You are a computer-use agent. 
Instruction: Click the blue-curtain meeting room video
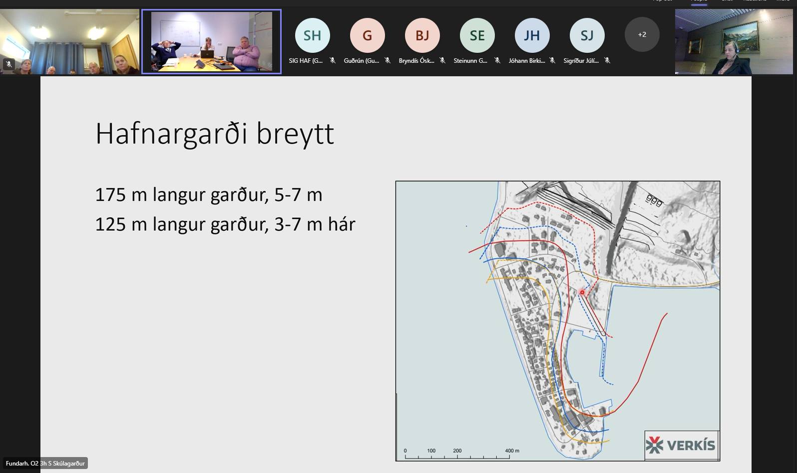click(x=70, y=42)
